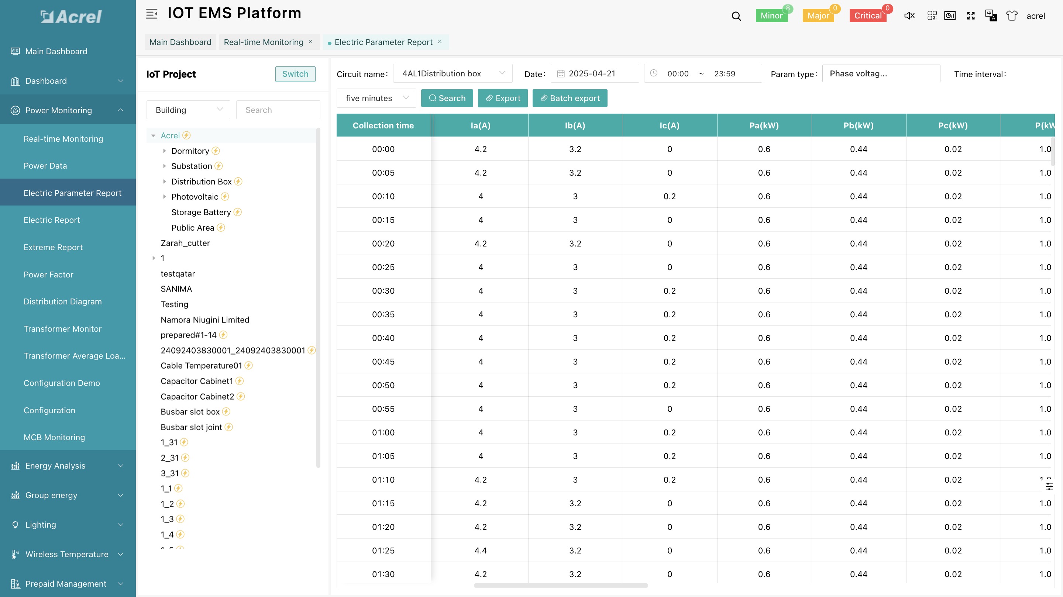Click the Main Dashboard sidebar icon

coord(15,51)
